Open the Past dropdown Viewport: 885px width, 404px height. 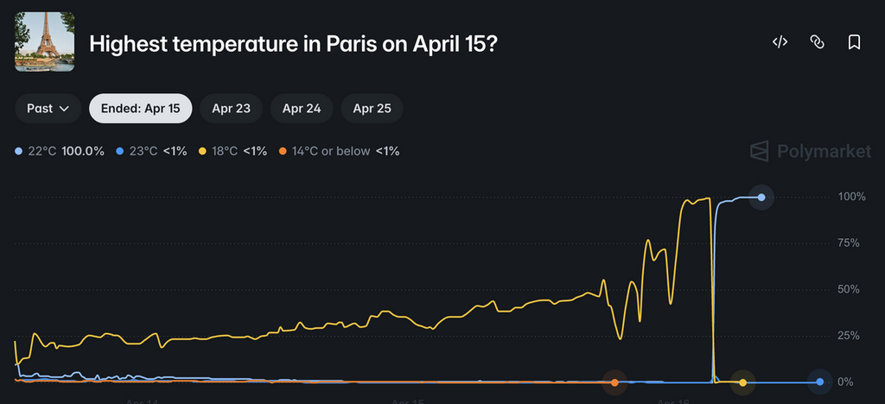tap(48, 109)
